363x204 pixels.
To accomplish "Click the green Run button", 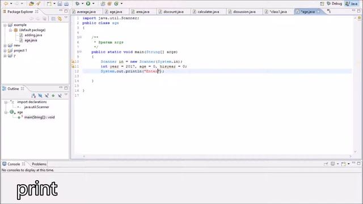I will [88, 4].
